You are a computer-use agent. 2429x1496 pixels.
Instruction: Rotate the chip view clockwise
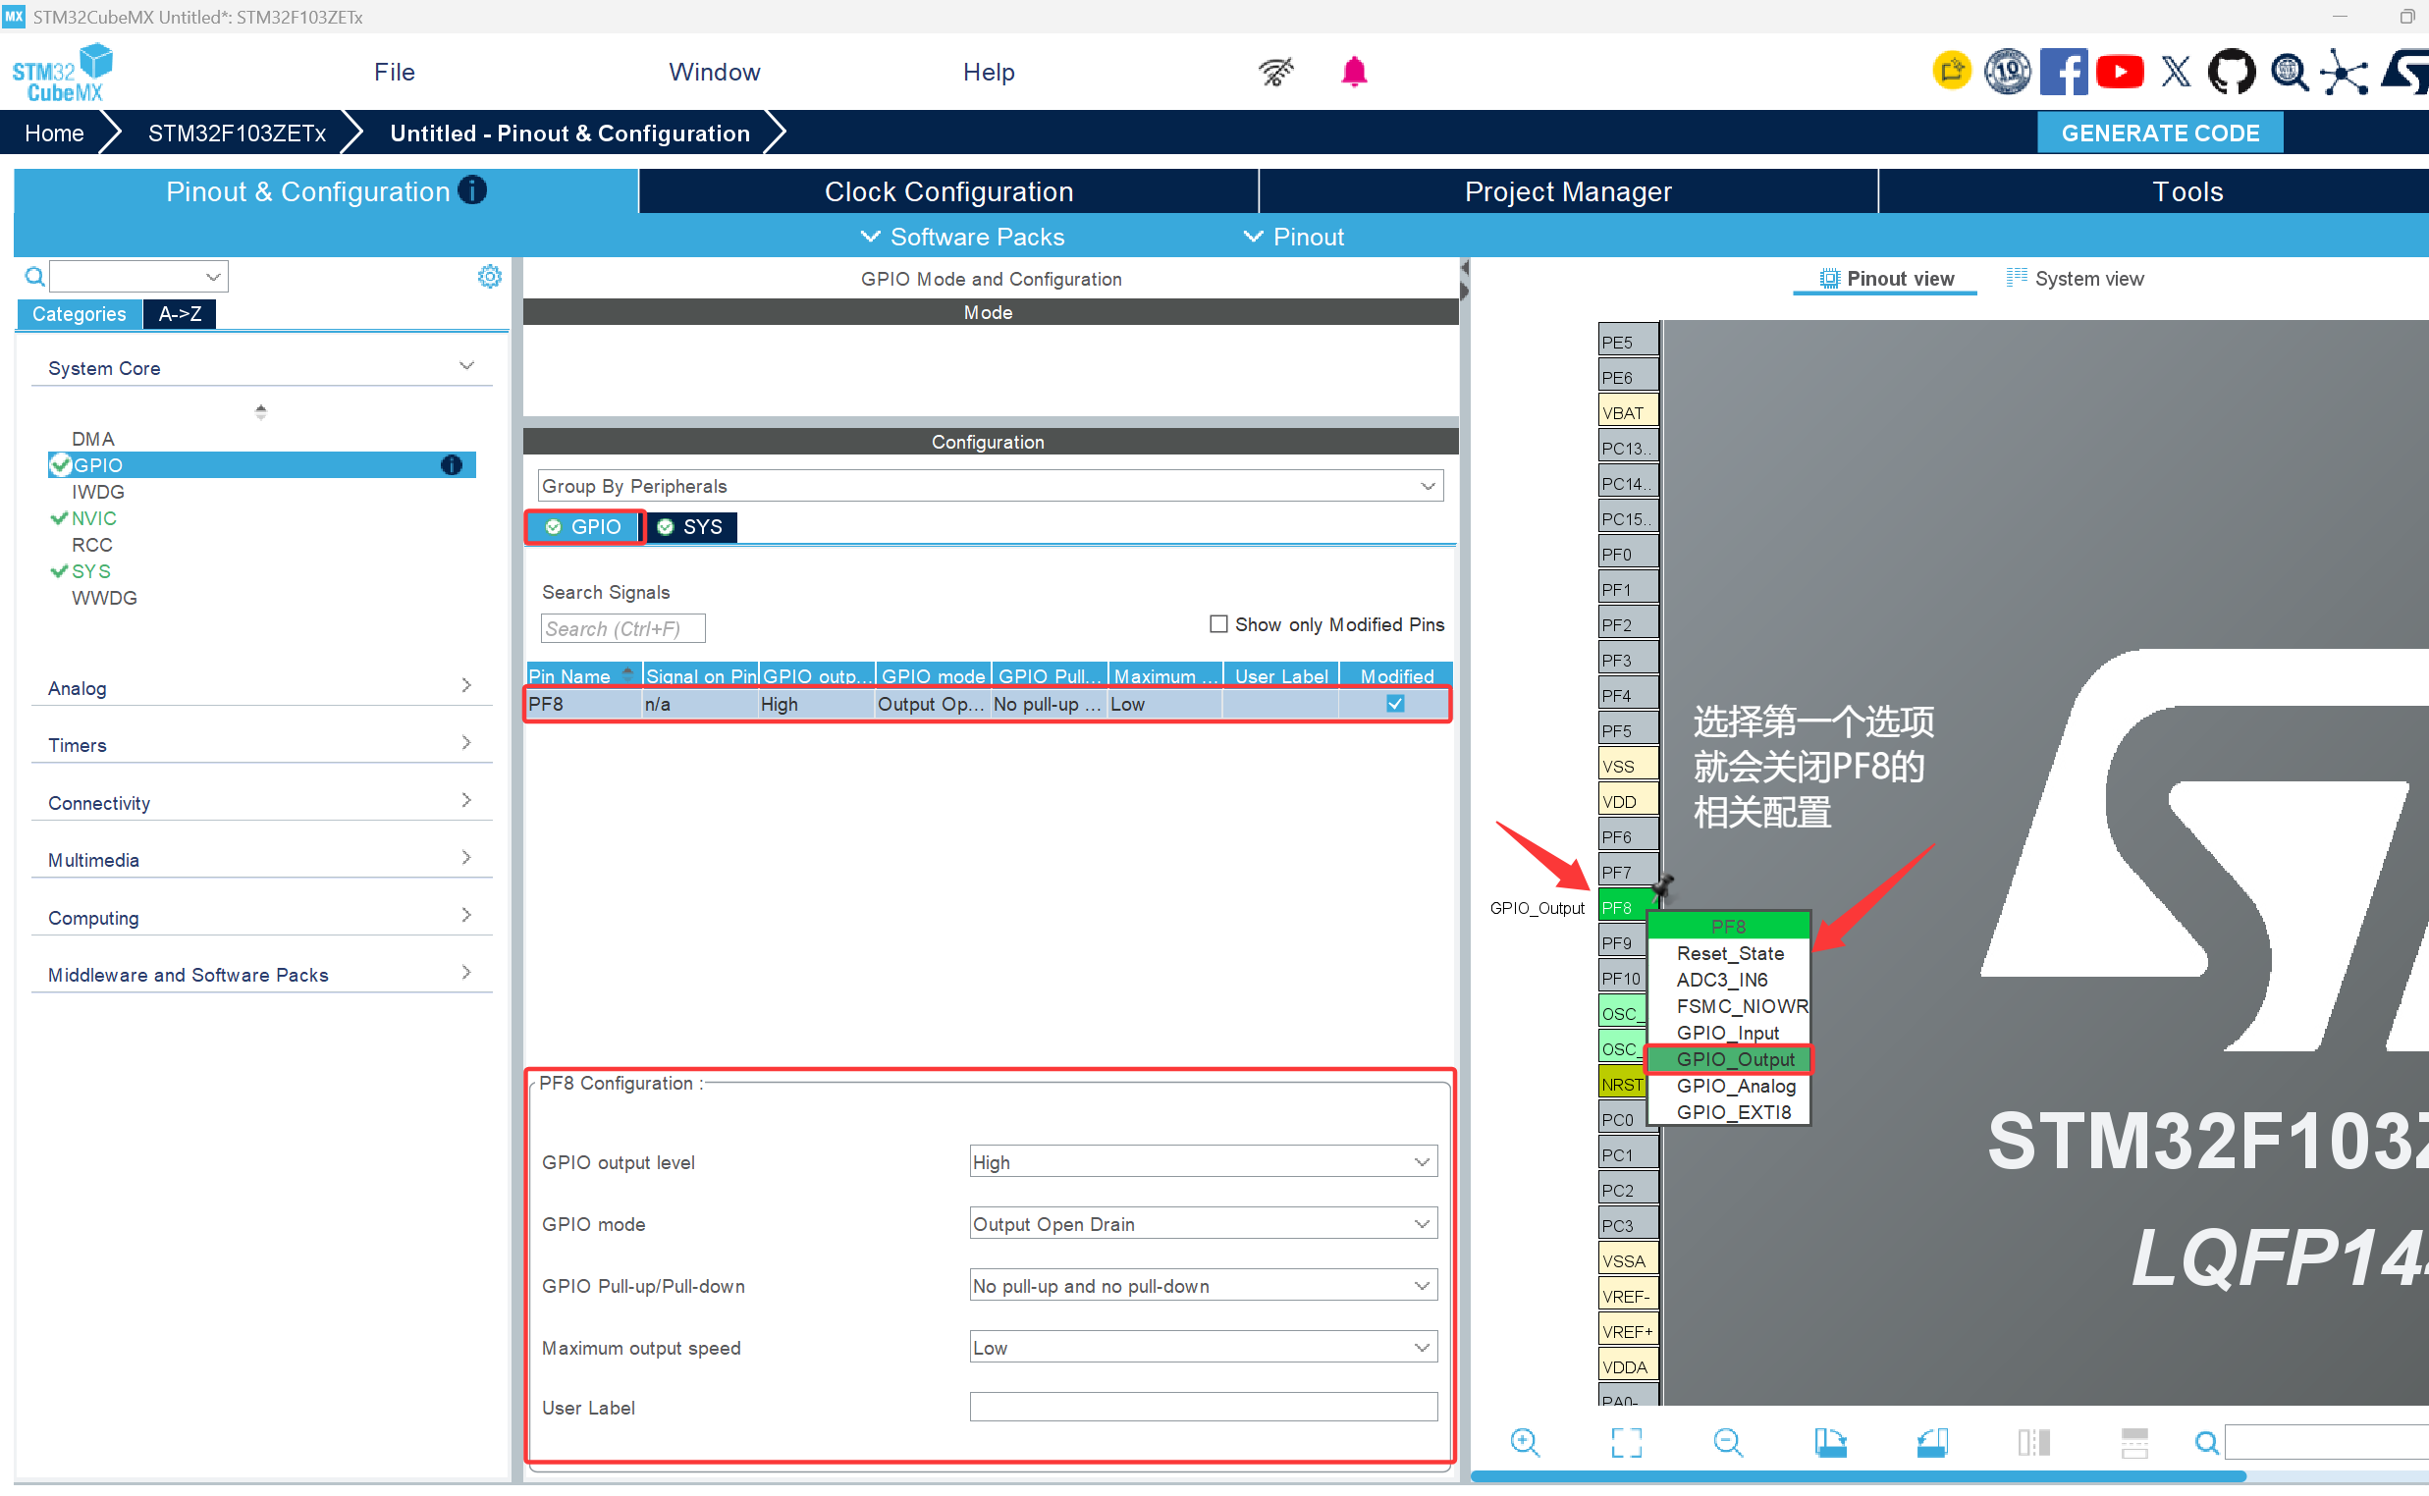tap(1829, 1443)
